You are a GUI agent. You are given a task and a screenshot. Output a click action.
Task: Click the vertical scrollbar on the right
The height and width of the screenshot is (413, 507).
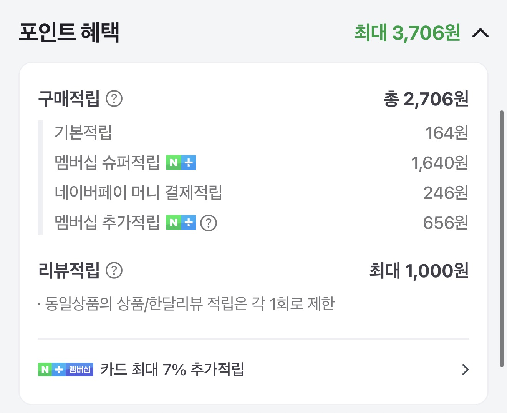(x=502, y=238)
